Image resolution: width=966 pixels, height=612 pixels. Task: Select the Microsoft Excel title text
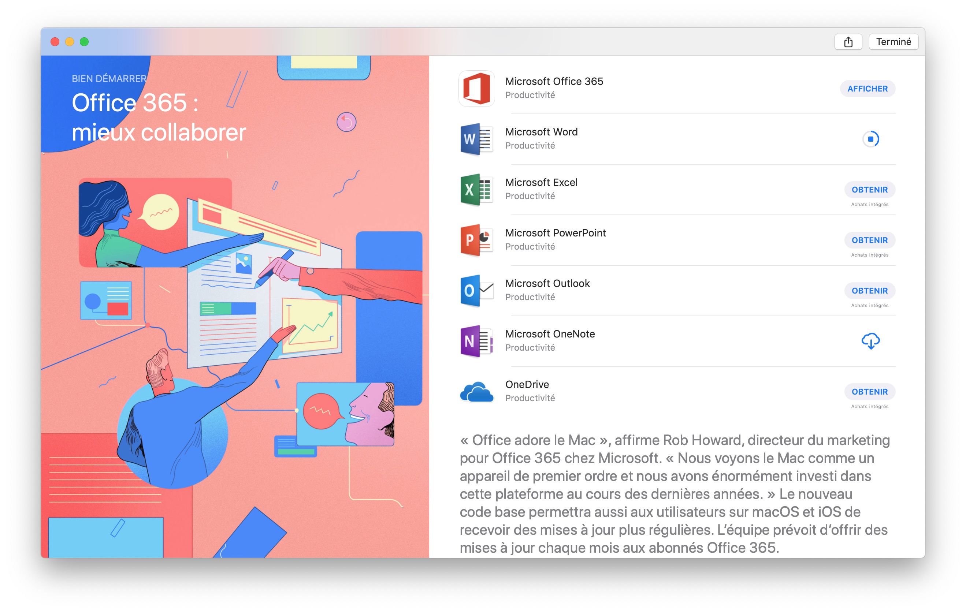click(x=541, y=183)
